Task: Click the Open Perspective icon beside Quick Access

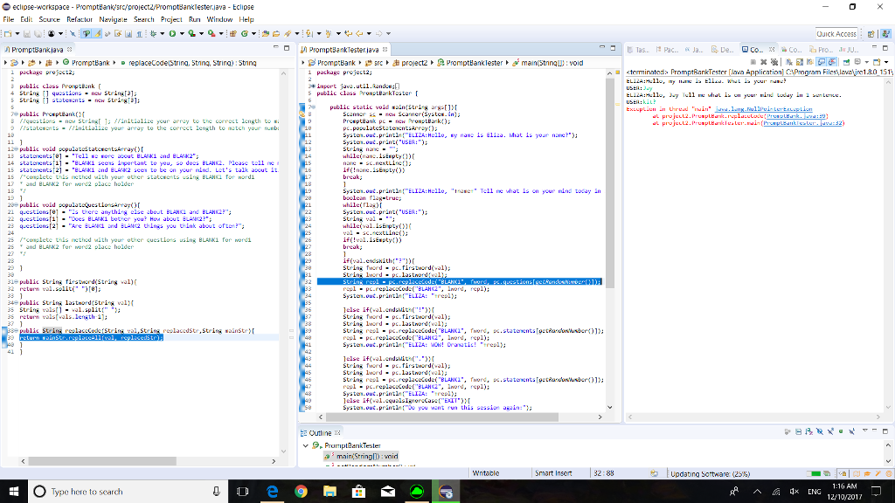Action: tap(871, 34)
